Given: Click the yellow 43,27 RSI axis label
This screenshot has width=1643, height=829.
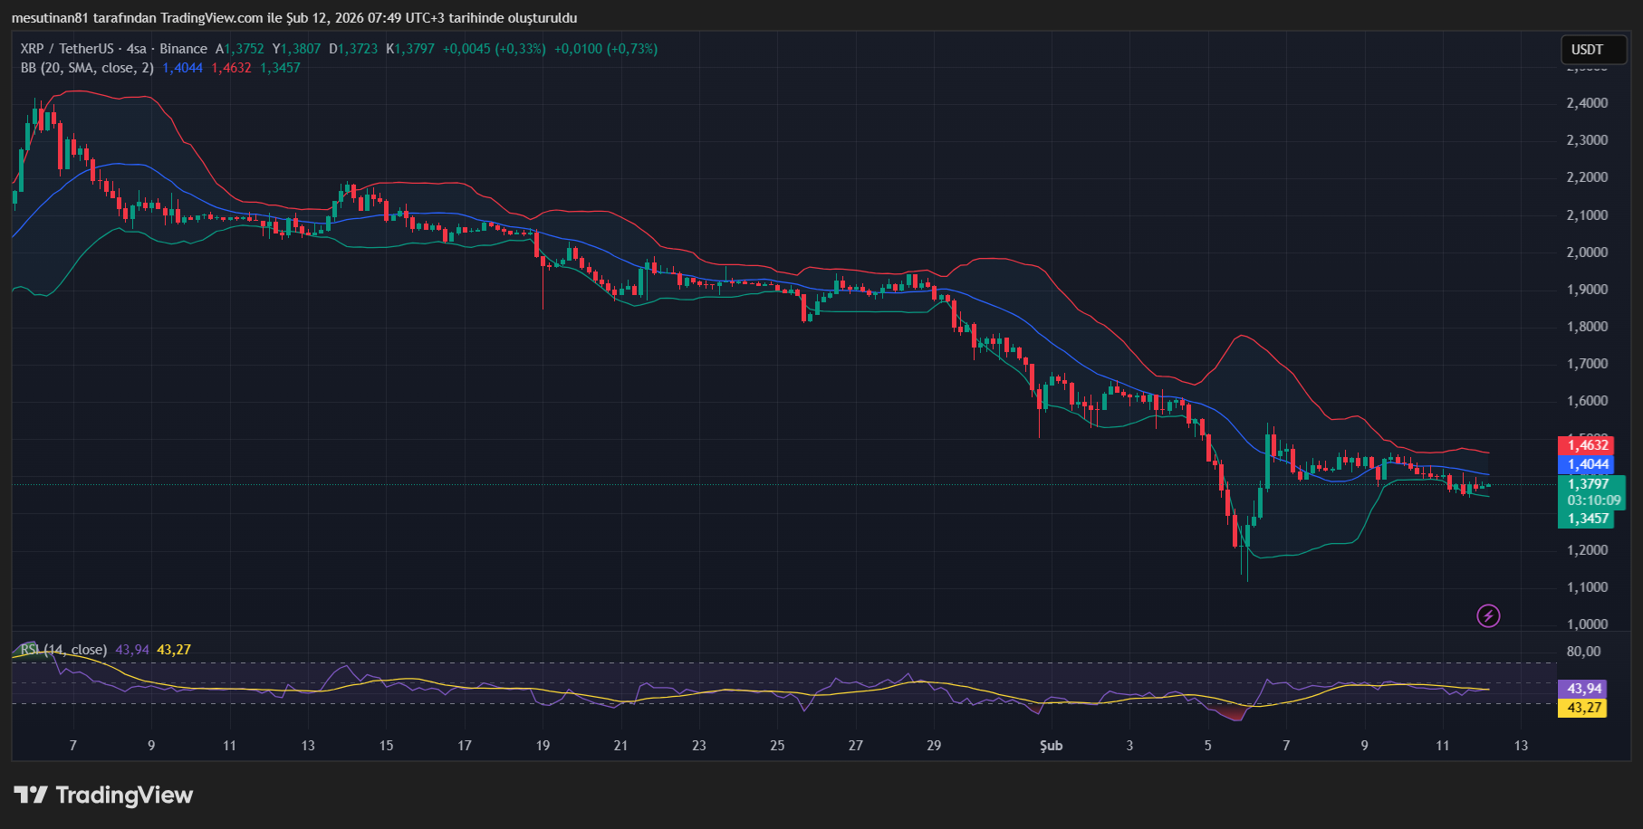Looking at the screenshot, I should click(1584, 708).
